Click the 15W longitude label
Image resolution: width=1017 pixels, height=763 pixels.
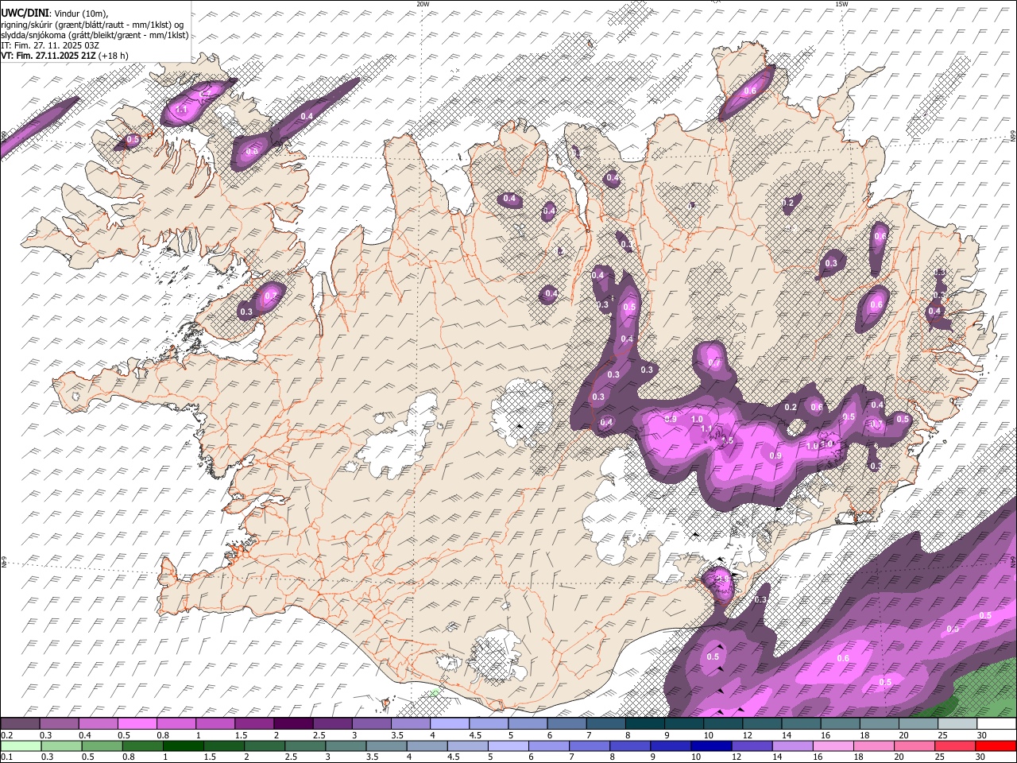(x=841, y=4)
